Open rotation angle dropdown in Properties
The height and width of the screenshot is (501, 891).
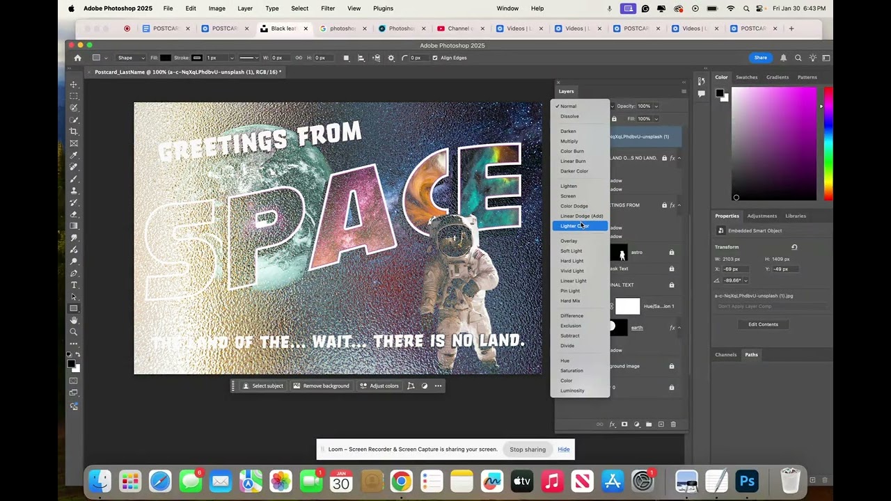pos(746,280)
